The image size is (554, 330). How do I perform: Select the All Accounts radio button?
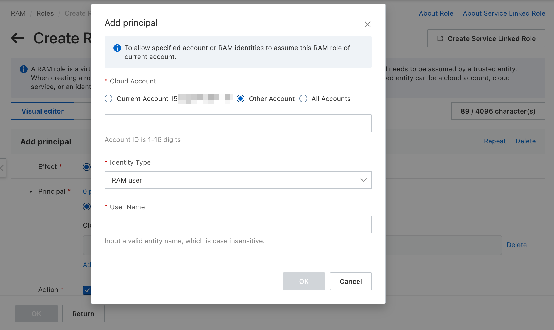point(303,98)
